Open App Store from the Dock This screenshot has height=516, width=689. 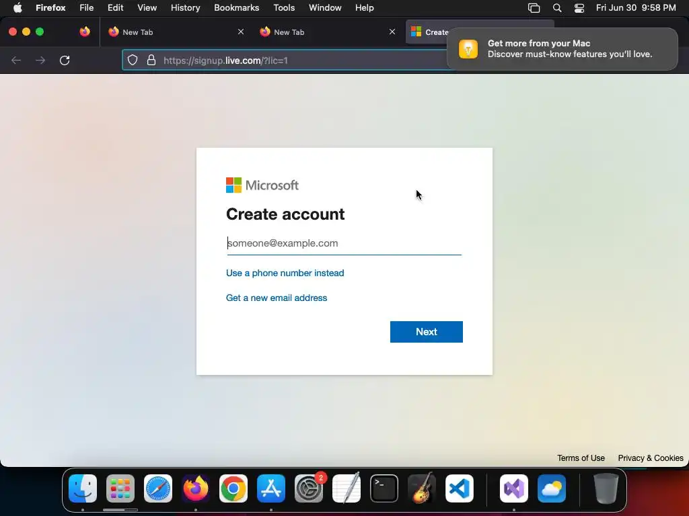click(x=271, y=488)
